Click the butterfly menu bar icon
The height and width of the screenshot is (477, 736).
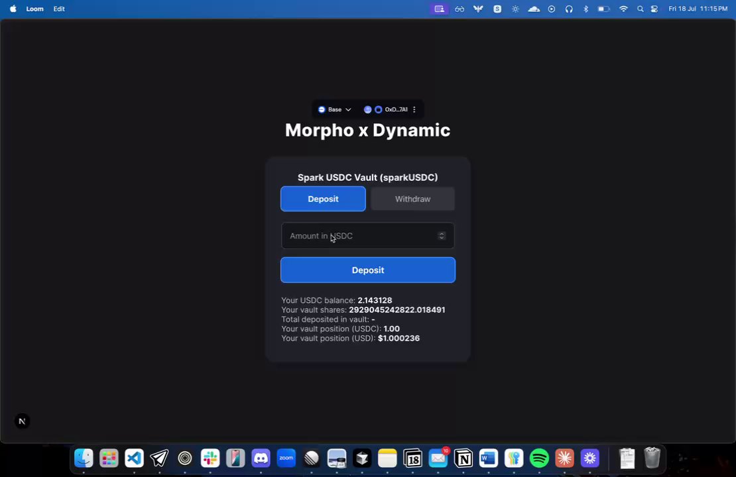[478, 9]
